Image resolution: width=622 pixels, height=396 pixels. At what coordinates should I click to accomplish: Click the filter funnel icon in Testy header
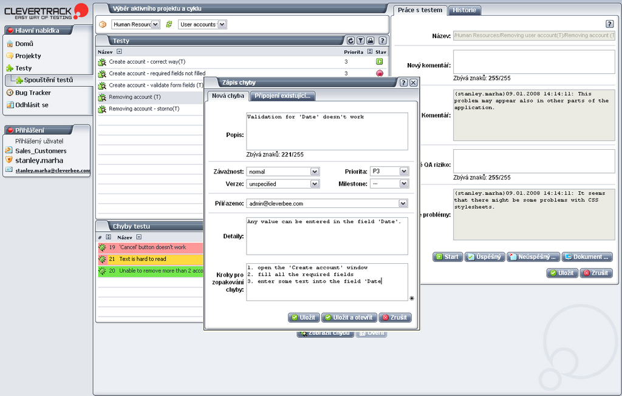tap(361, 41)
